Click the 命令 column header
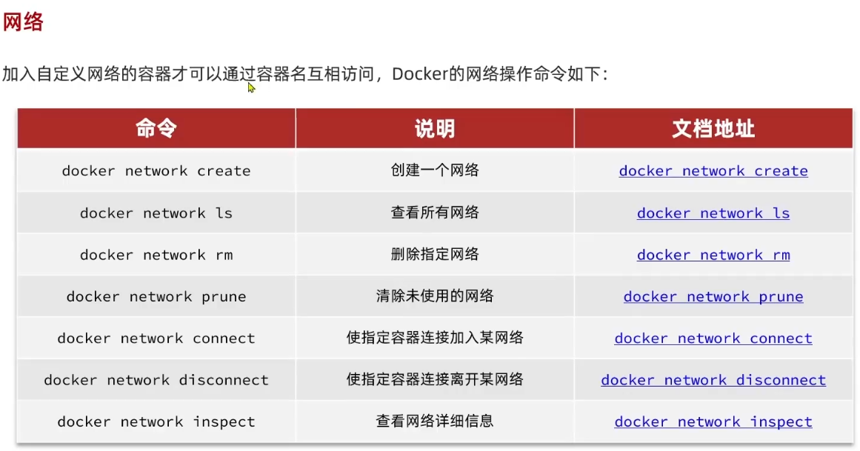 pos(156,129)
